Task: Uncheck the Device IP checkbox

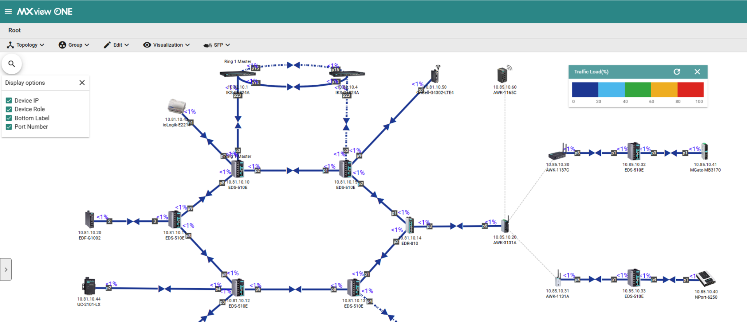Action: tap(9, 101)
